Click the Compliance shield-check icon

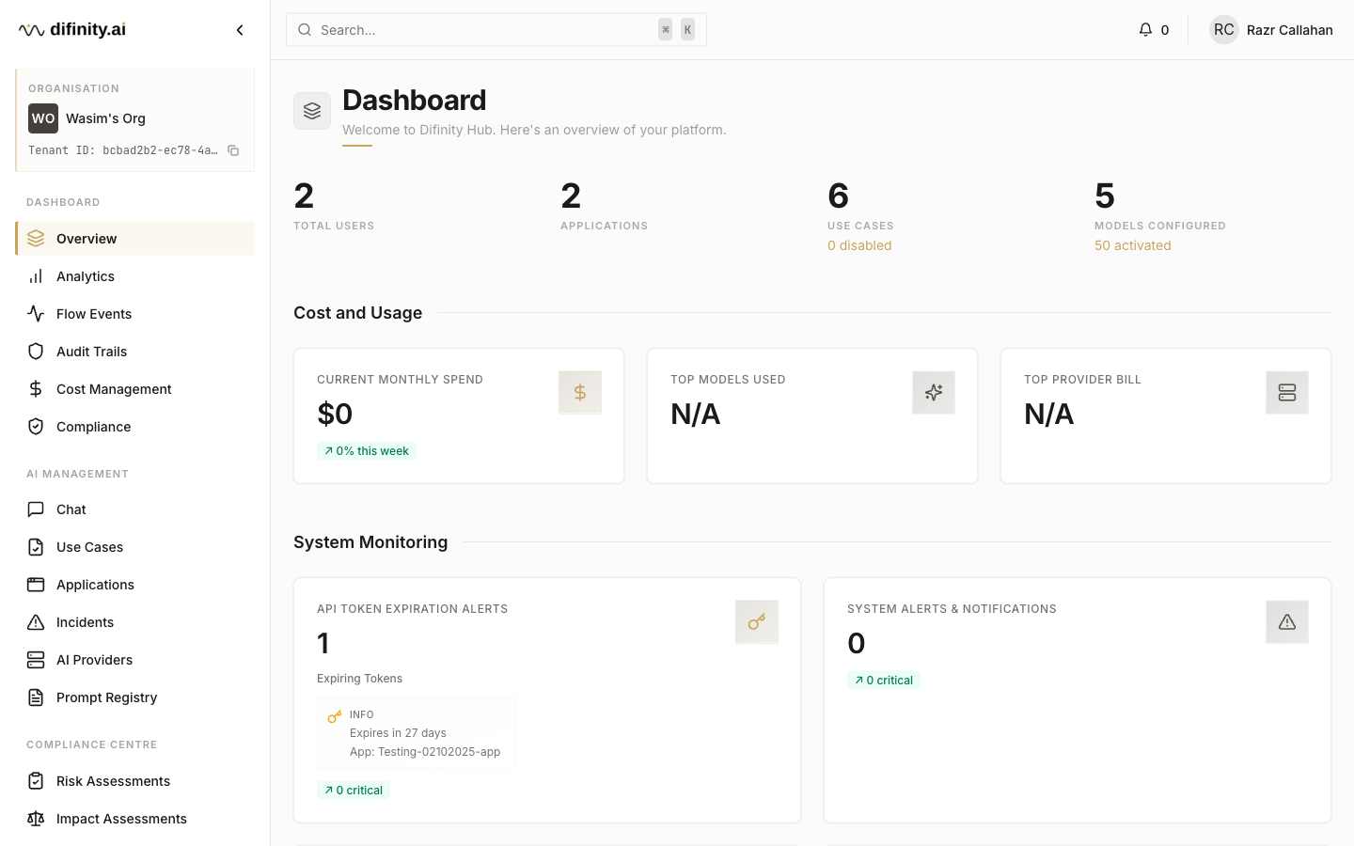pos(36,427)
